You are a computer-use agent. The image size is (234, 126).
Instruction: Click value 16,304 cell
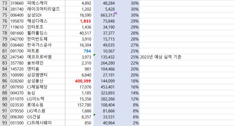pyautogui.click(x=79, y=45)
